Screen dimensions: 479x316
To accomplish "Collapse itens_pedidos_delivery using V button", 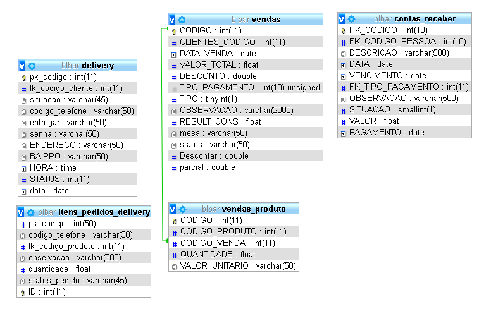I will coord(21,212).
